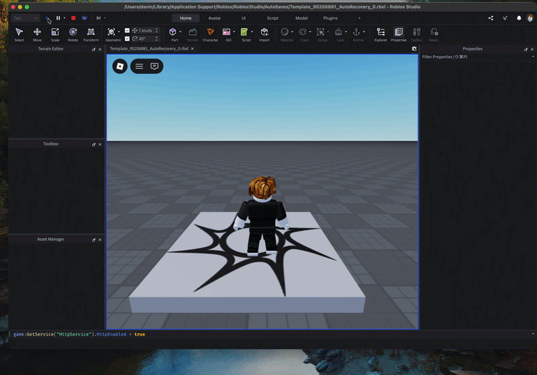
Task: Click the step forward button
Action: click(x=98, y=18)
